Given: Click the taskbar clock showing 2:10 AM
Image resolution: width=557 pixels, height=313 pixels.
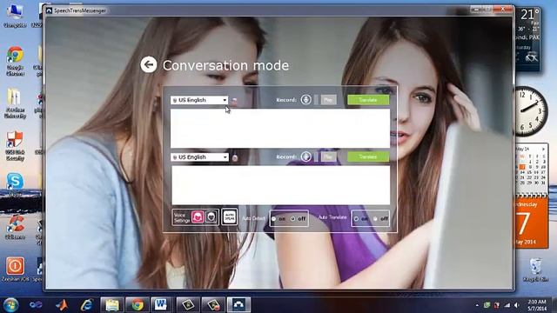Looking at the screenshot, I should coord(536,305).
